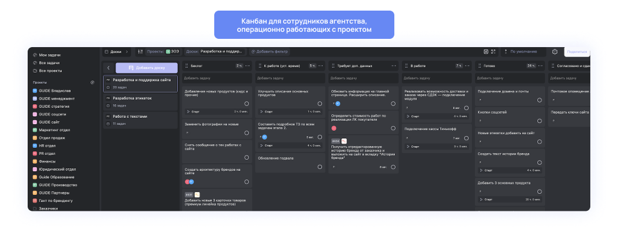Screen dimensions: 618x232
Task: Toggle the fullscreen expand icon
Action: tap(493, 52)
